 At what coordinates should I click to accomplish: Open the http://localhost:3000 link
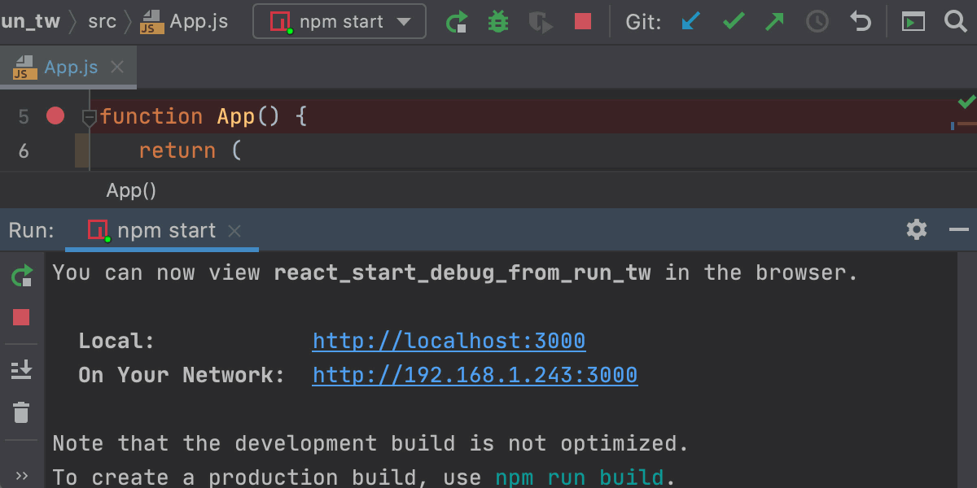[449, 341]
